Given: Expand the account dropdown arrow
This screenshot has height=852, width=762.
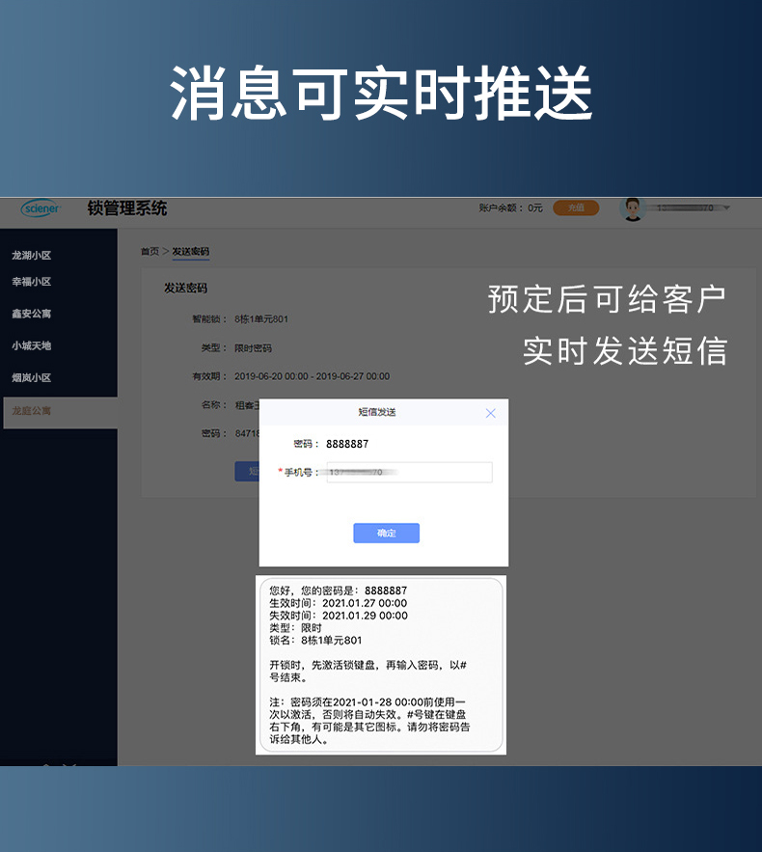Looking at the screenshot, I should click(726, 208).
